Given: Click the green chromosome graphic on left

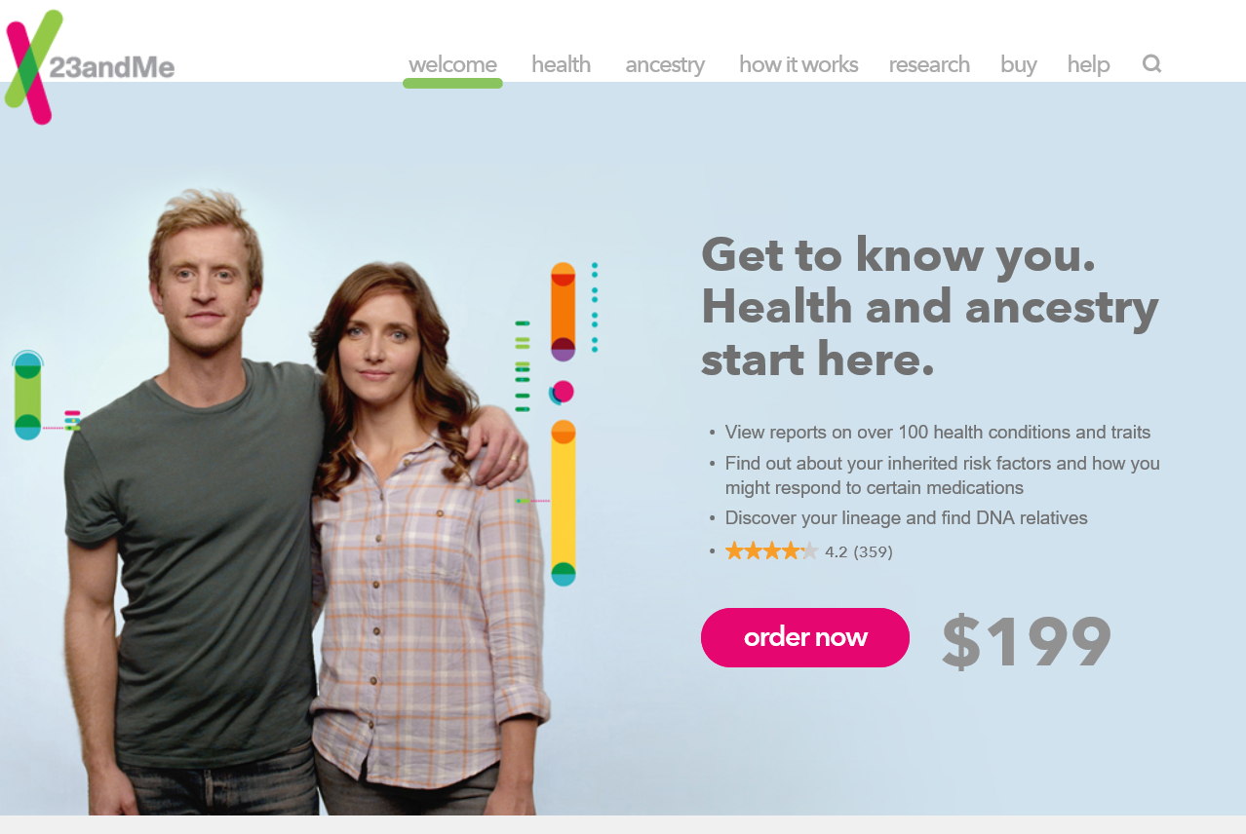Looking at the screenshot, I should click(27, 396).
